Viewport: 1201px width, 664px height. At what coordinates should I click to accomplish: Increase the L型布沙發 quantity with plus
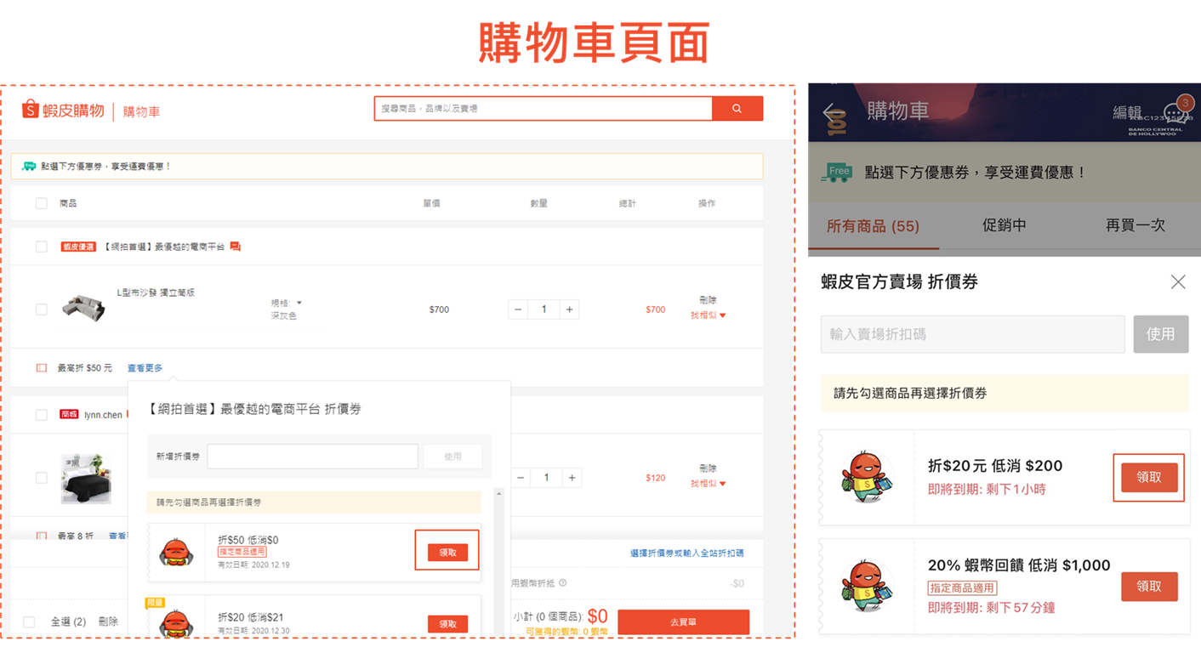(570, 309)
